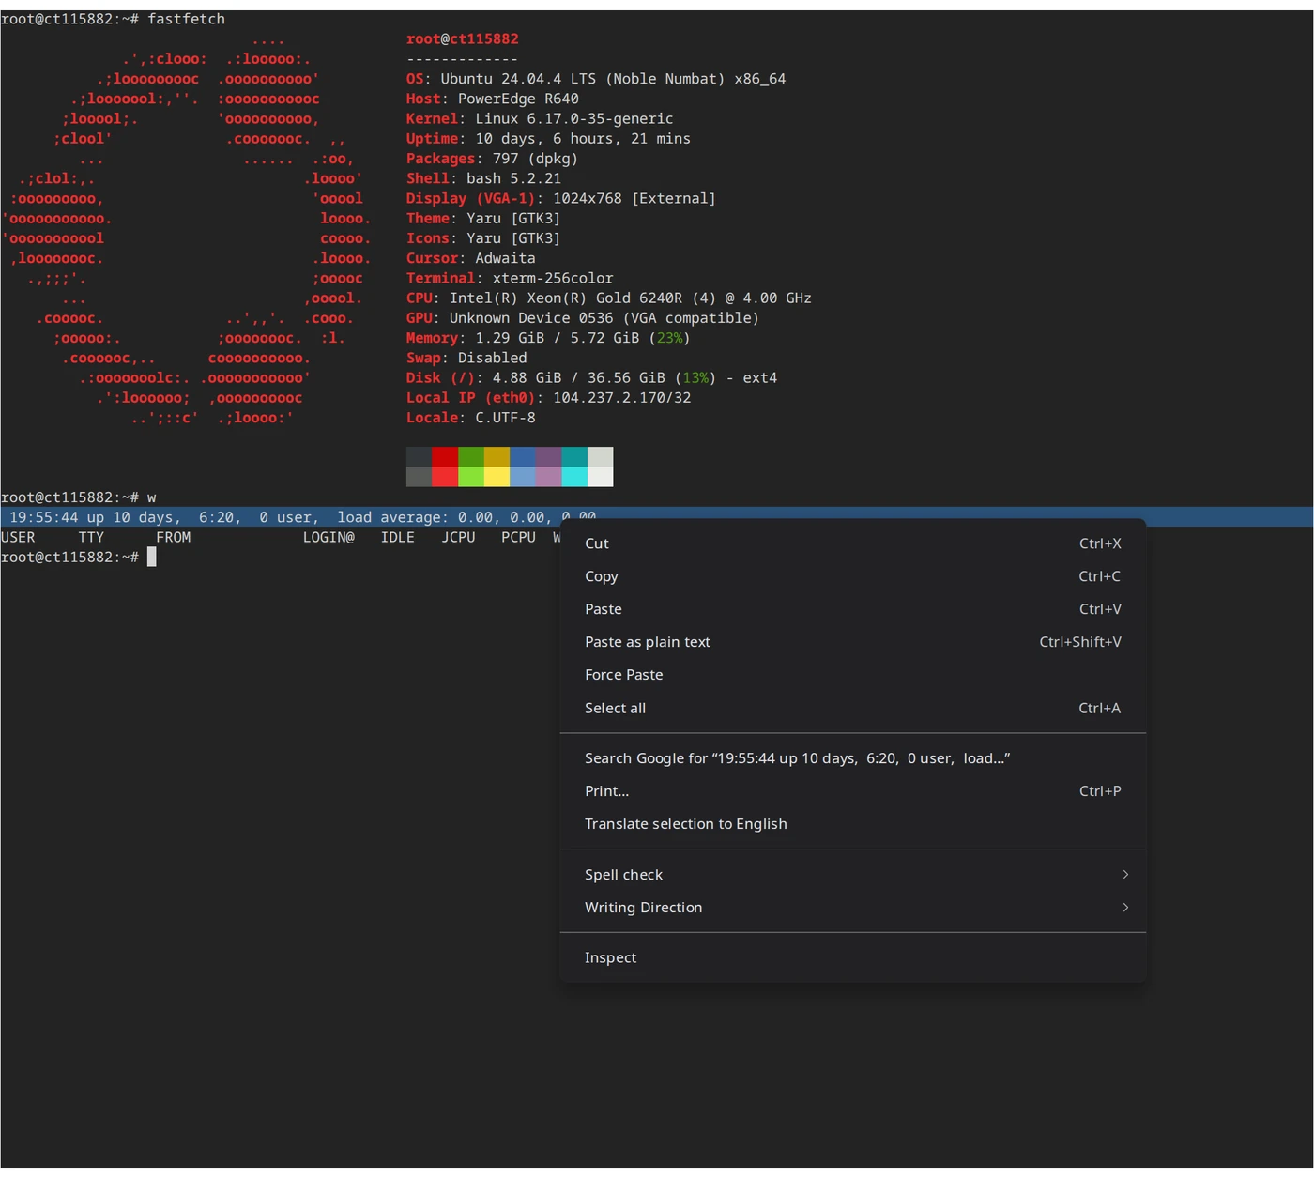Click the TTY column header
The image size is (1314, 1178).
(91, 538)
